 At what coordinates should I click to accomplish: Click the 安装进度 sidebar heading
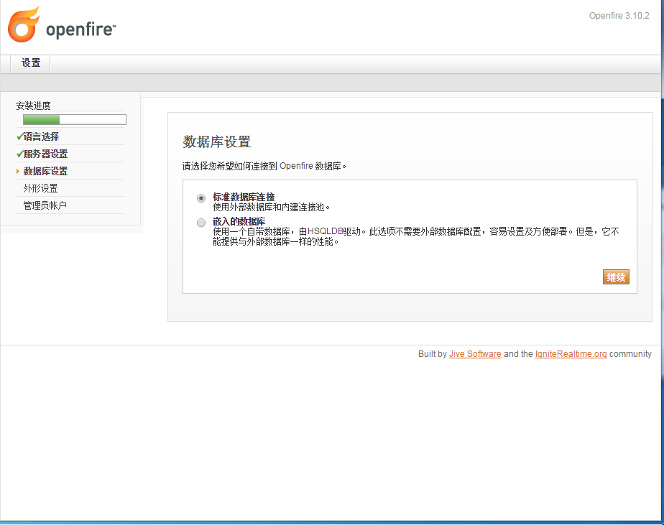[34, 106]
